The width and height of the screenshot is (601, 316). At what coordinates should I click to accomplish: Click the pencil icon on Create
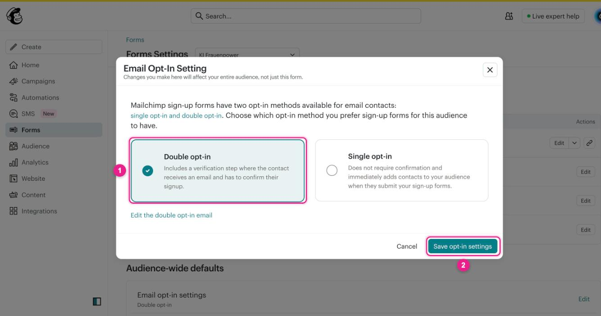click(14, 47)
